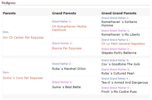This screenshot has width=152, height=100.
Task: Click the Grand Grand Mother 4 label
Action: [116, 88]
